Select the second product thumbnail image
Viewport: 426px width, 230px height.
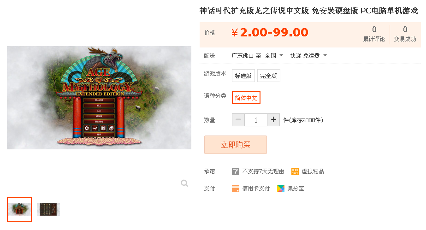[x=48, y=209]
